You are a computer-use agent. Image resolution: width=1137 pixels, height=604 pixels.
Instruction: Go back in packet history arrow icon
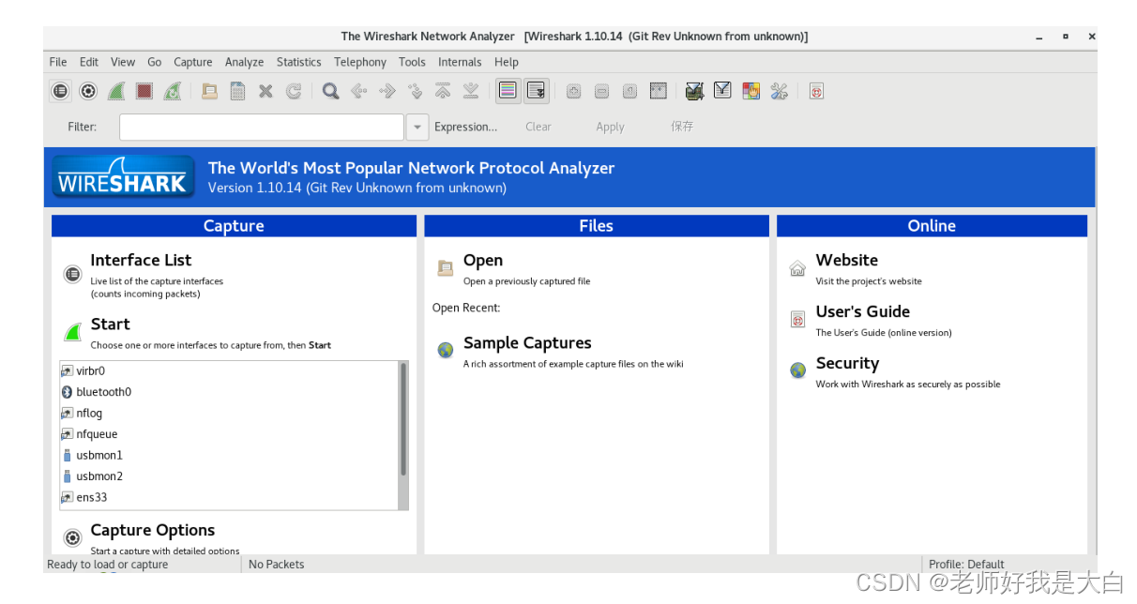pos(358,91)
